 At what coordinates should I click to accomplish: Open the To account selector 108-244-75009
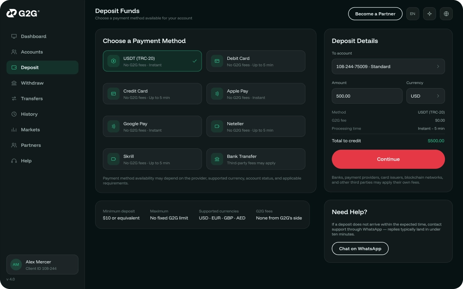point(388,67)
